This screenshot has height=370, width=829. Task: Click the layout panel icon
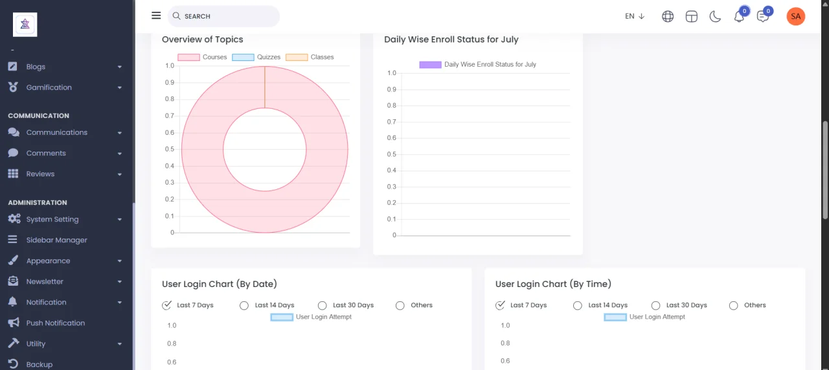point(692,16)
